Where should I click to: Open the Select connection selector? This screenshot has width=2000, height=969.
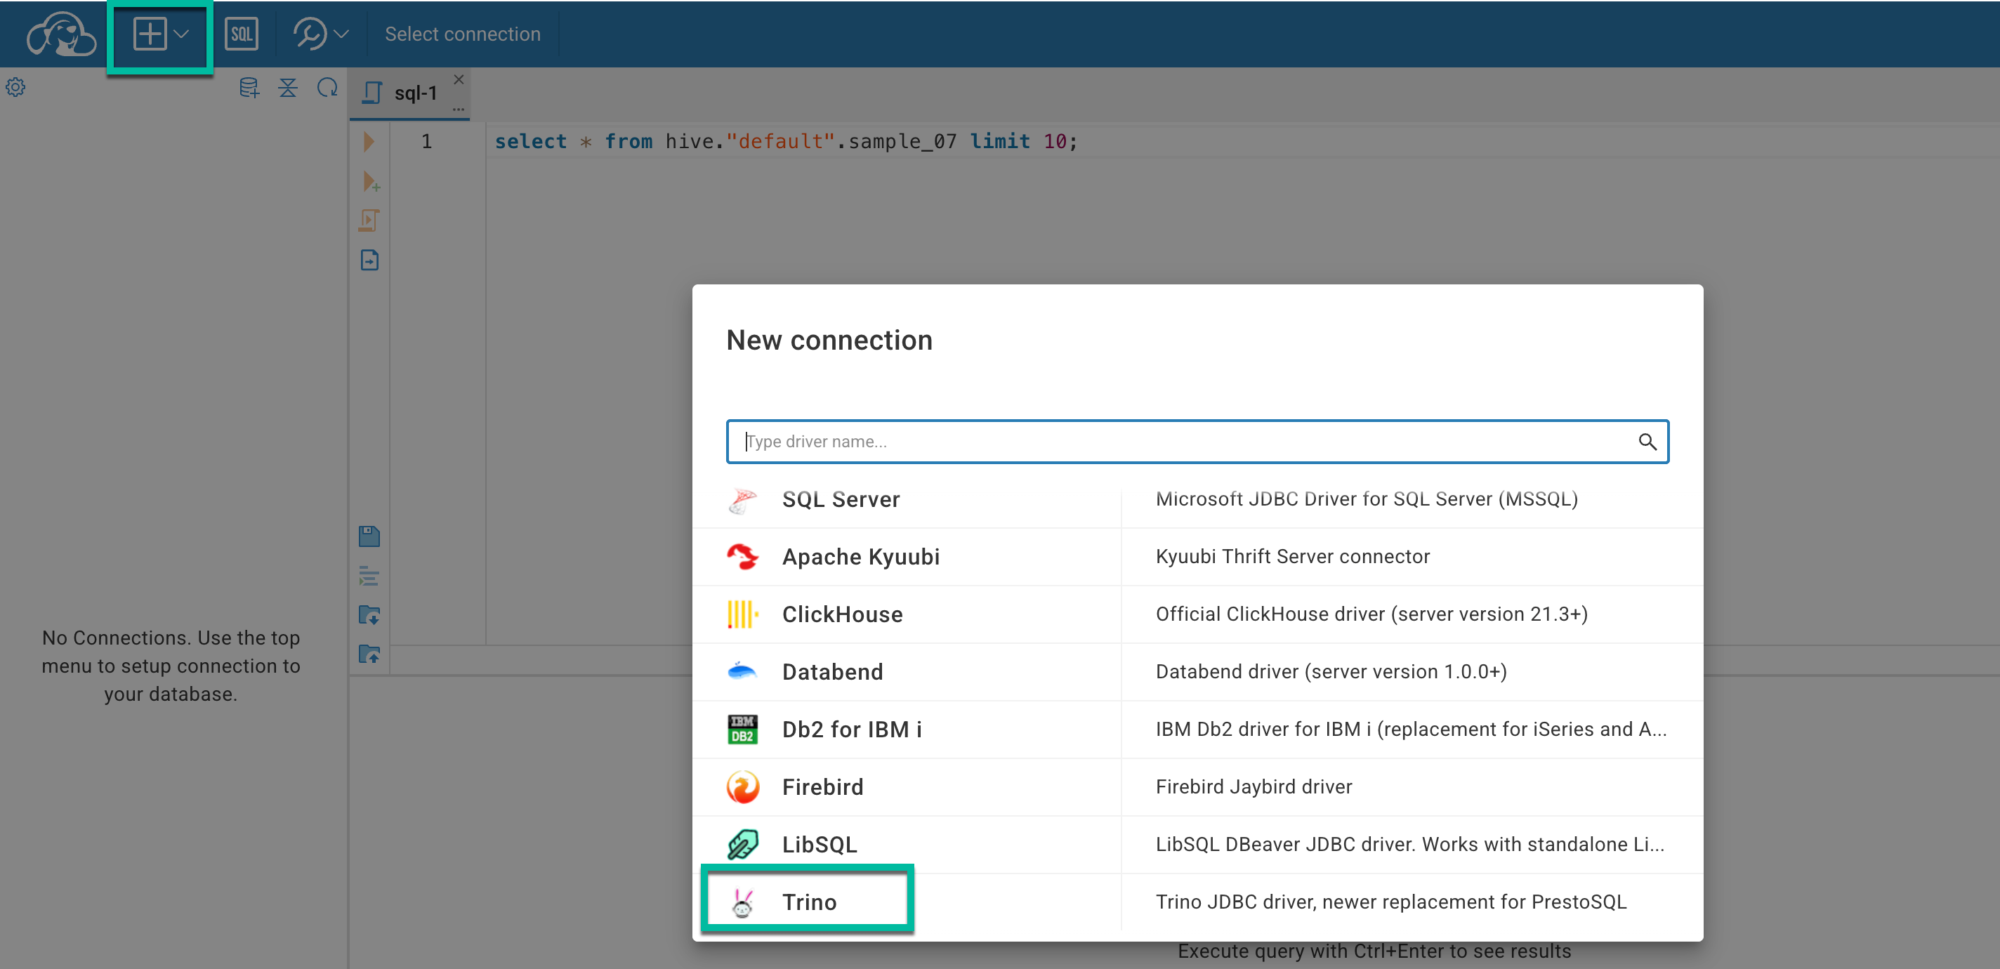click(462, 34)
